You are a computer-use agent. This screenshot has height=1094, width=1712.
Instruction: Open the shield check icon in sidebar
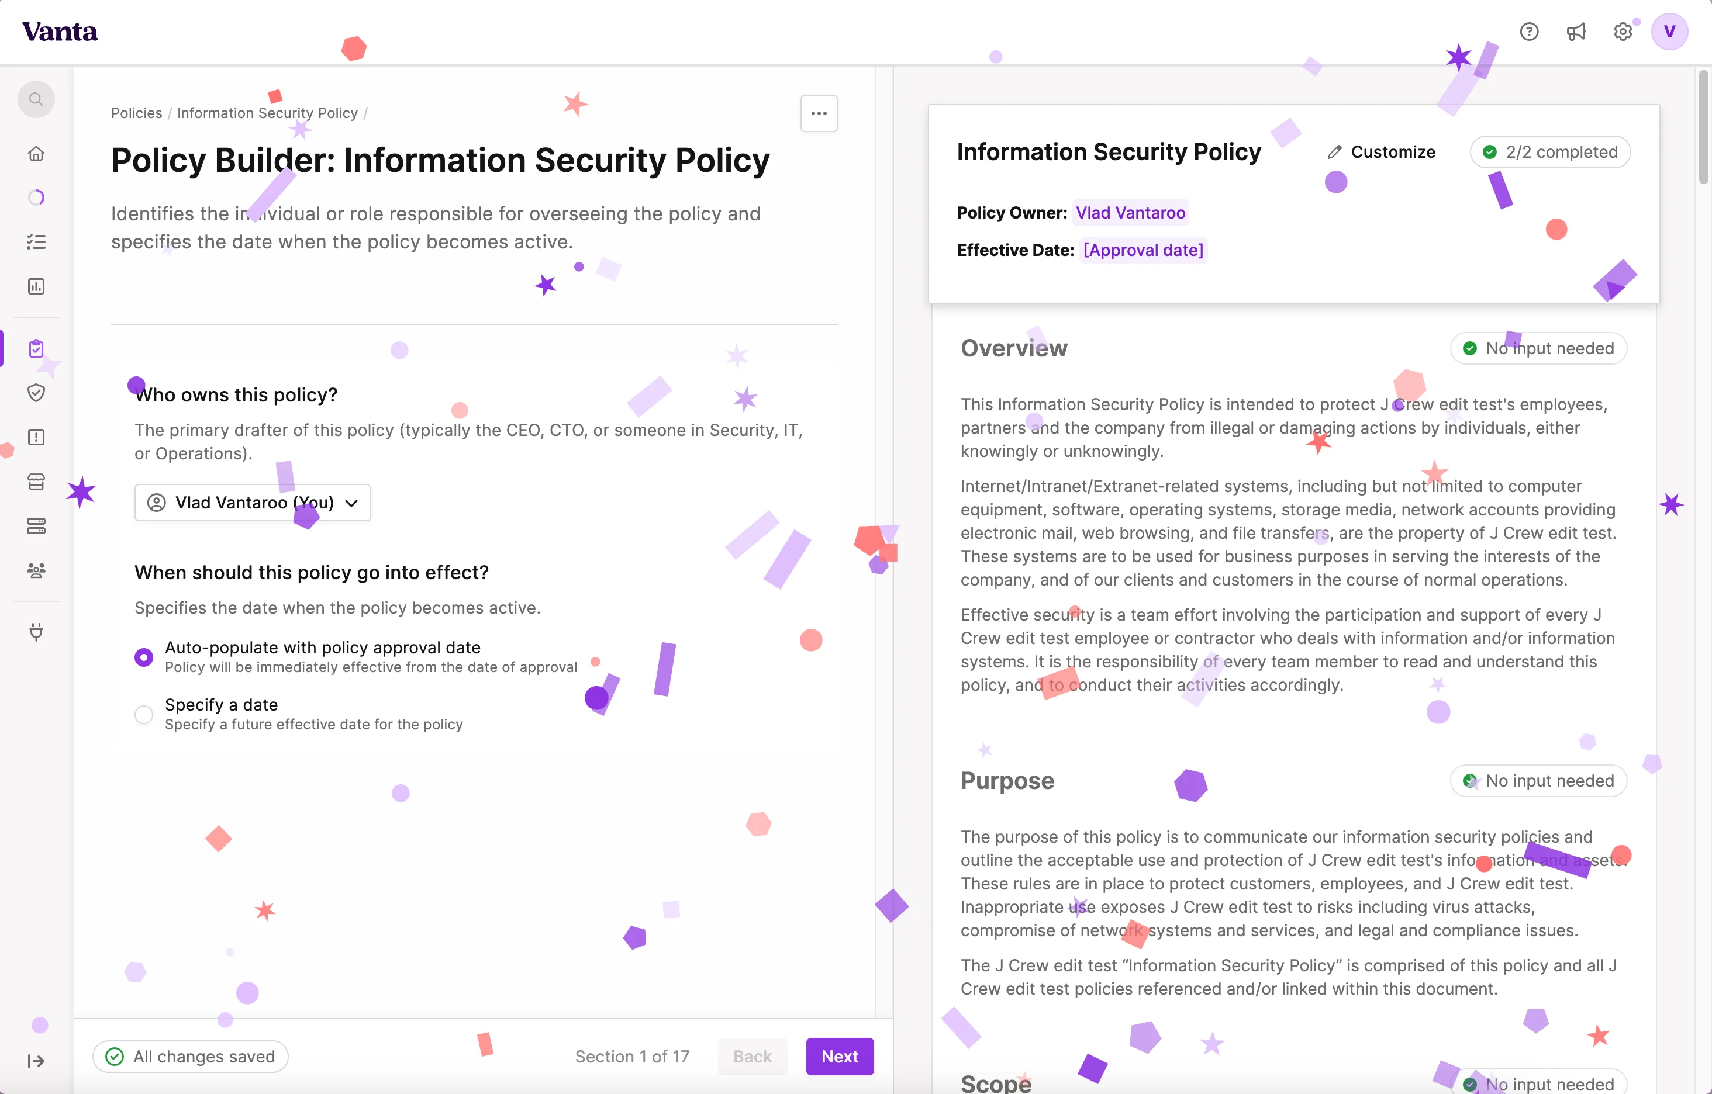[36, 393]
